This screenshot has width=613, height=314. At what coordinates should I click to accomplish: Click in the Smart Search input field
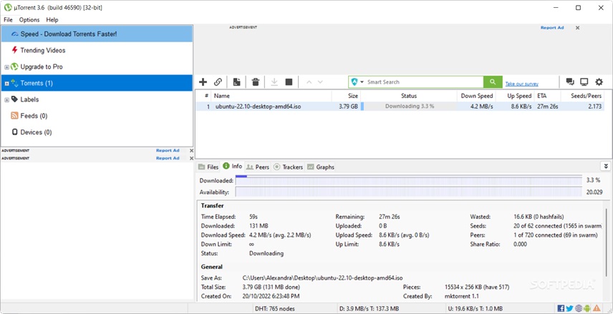coord(424,82)
